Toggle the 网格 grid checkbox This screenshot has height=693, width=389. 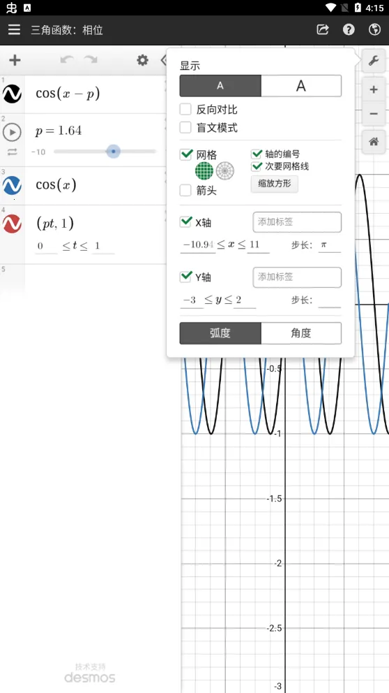186,154
